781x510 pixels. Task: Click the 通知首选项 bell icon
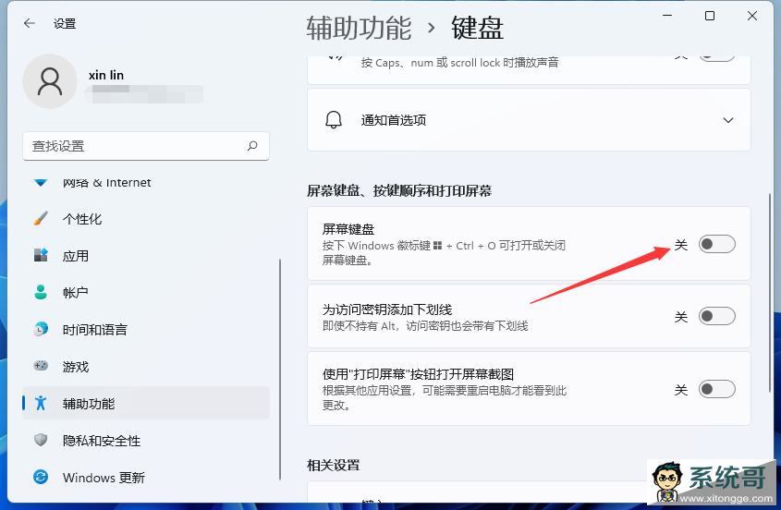(334, 120)
